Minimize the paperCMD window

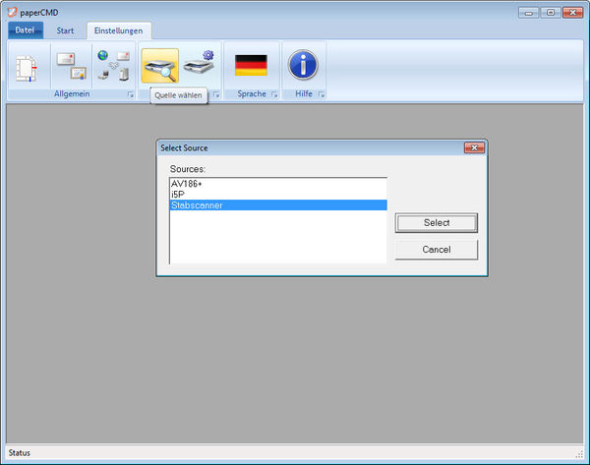coord(529,13)
